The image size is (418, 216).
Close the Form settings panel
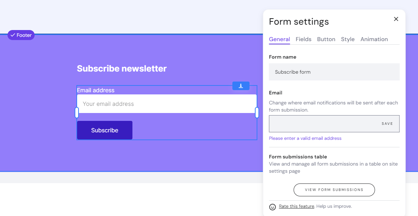pyautogui.click(x=396, y=19)
